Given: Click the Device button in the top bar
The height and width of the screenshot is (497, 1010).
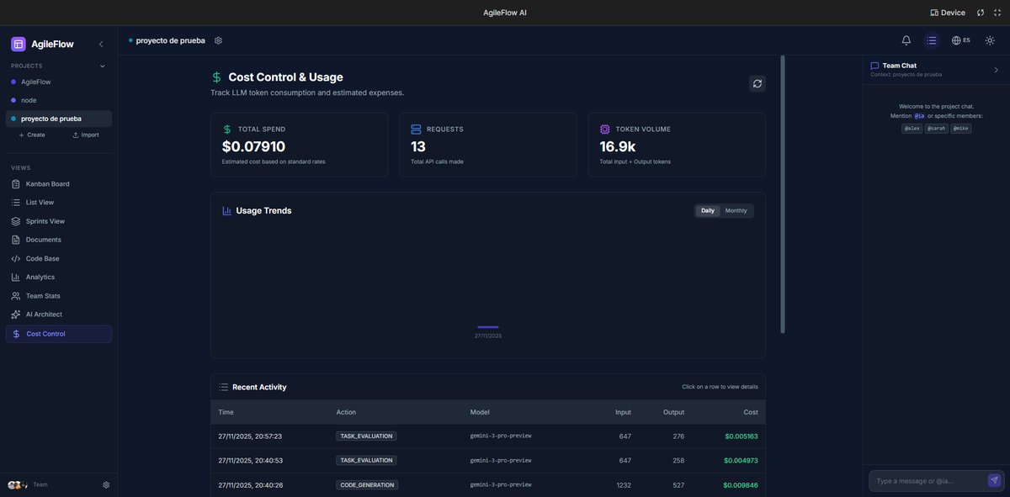Looking at the screenshot, I should click(x=948, y=13).
